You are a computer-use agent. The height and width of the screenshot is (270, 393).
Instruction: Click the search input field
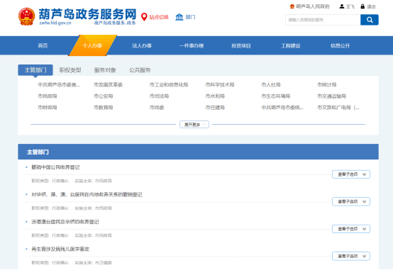click(323, 20)
